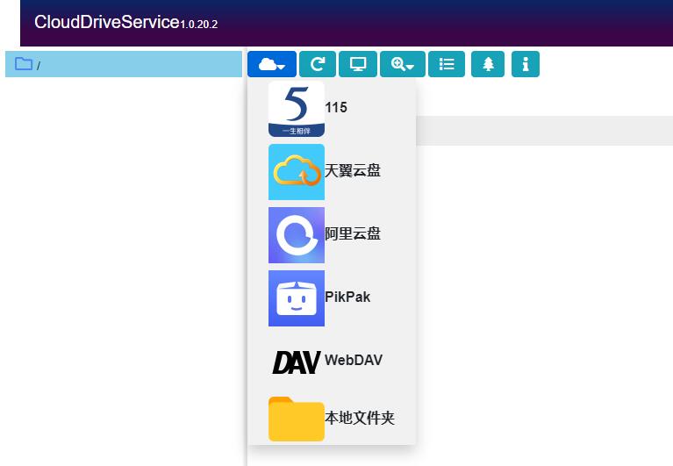Click the list view toolbar button
Image resolution: width=673 pixels, height=466 pixels.
[x=447, y=64]
